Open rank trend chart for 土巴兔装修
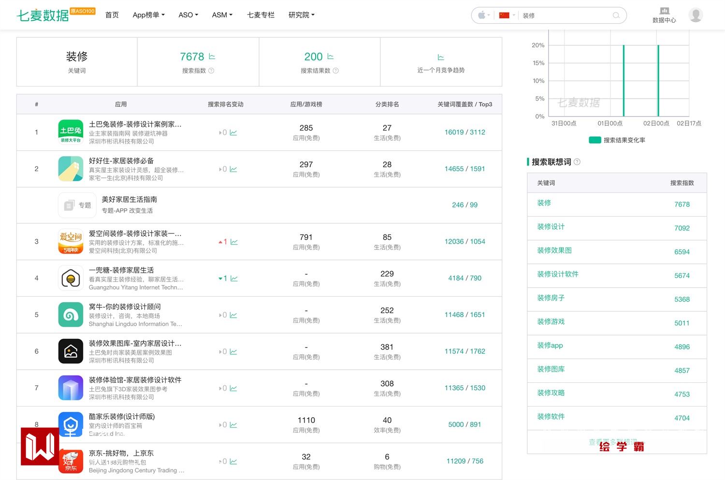Viewport: 725px width, 480px height. click(233, 132)
